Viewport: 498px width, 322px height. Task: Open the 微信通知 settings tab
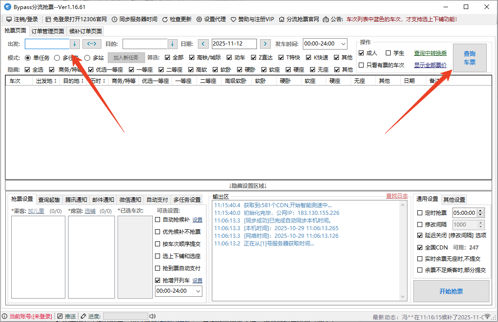(130, 200)
